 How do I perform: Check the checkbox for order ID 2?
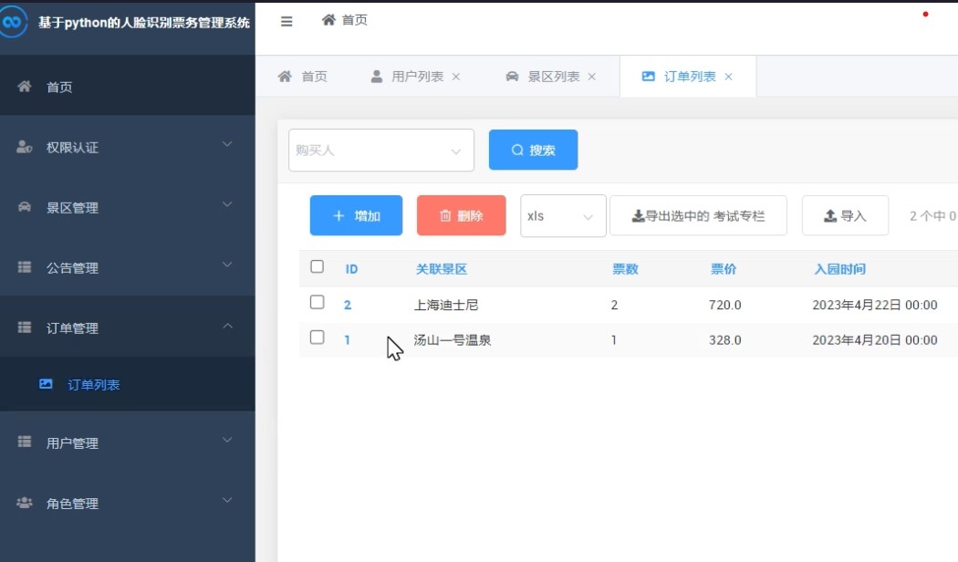[x=318, y=300]
